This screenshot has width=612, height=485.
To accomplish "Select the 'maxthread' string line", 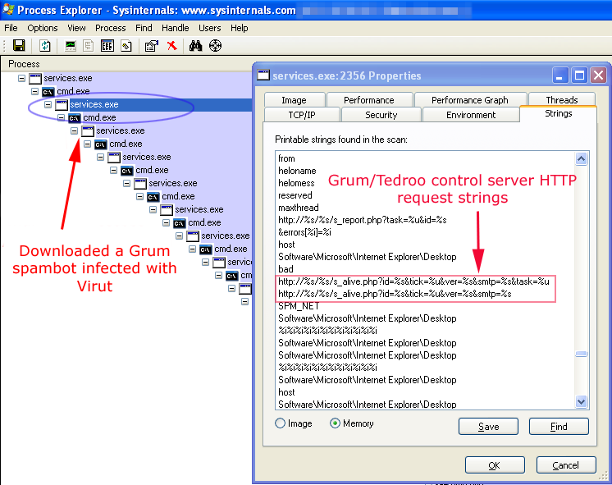I will [299, 208].
